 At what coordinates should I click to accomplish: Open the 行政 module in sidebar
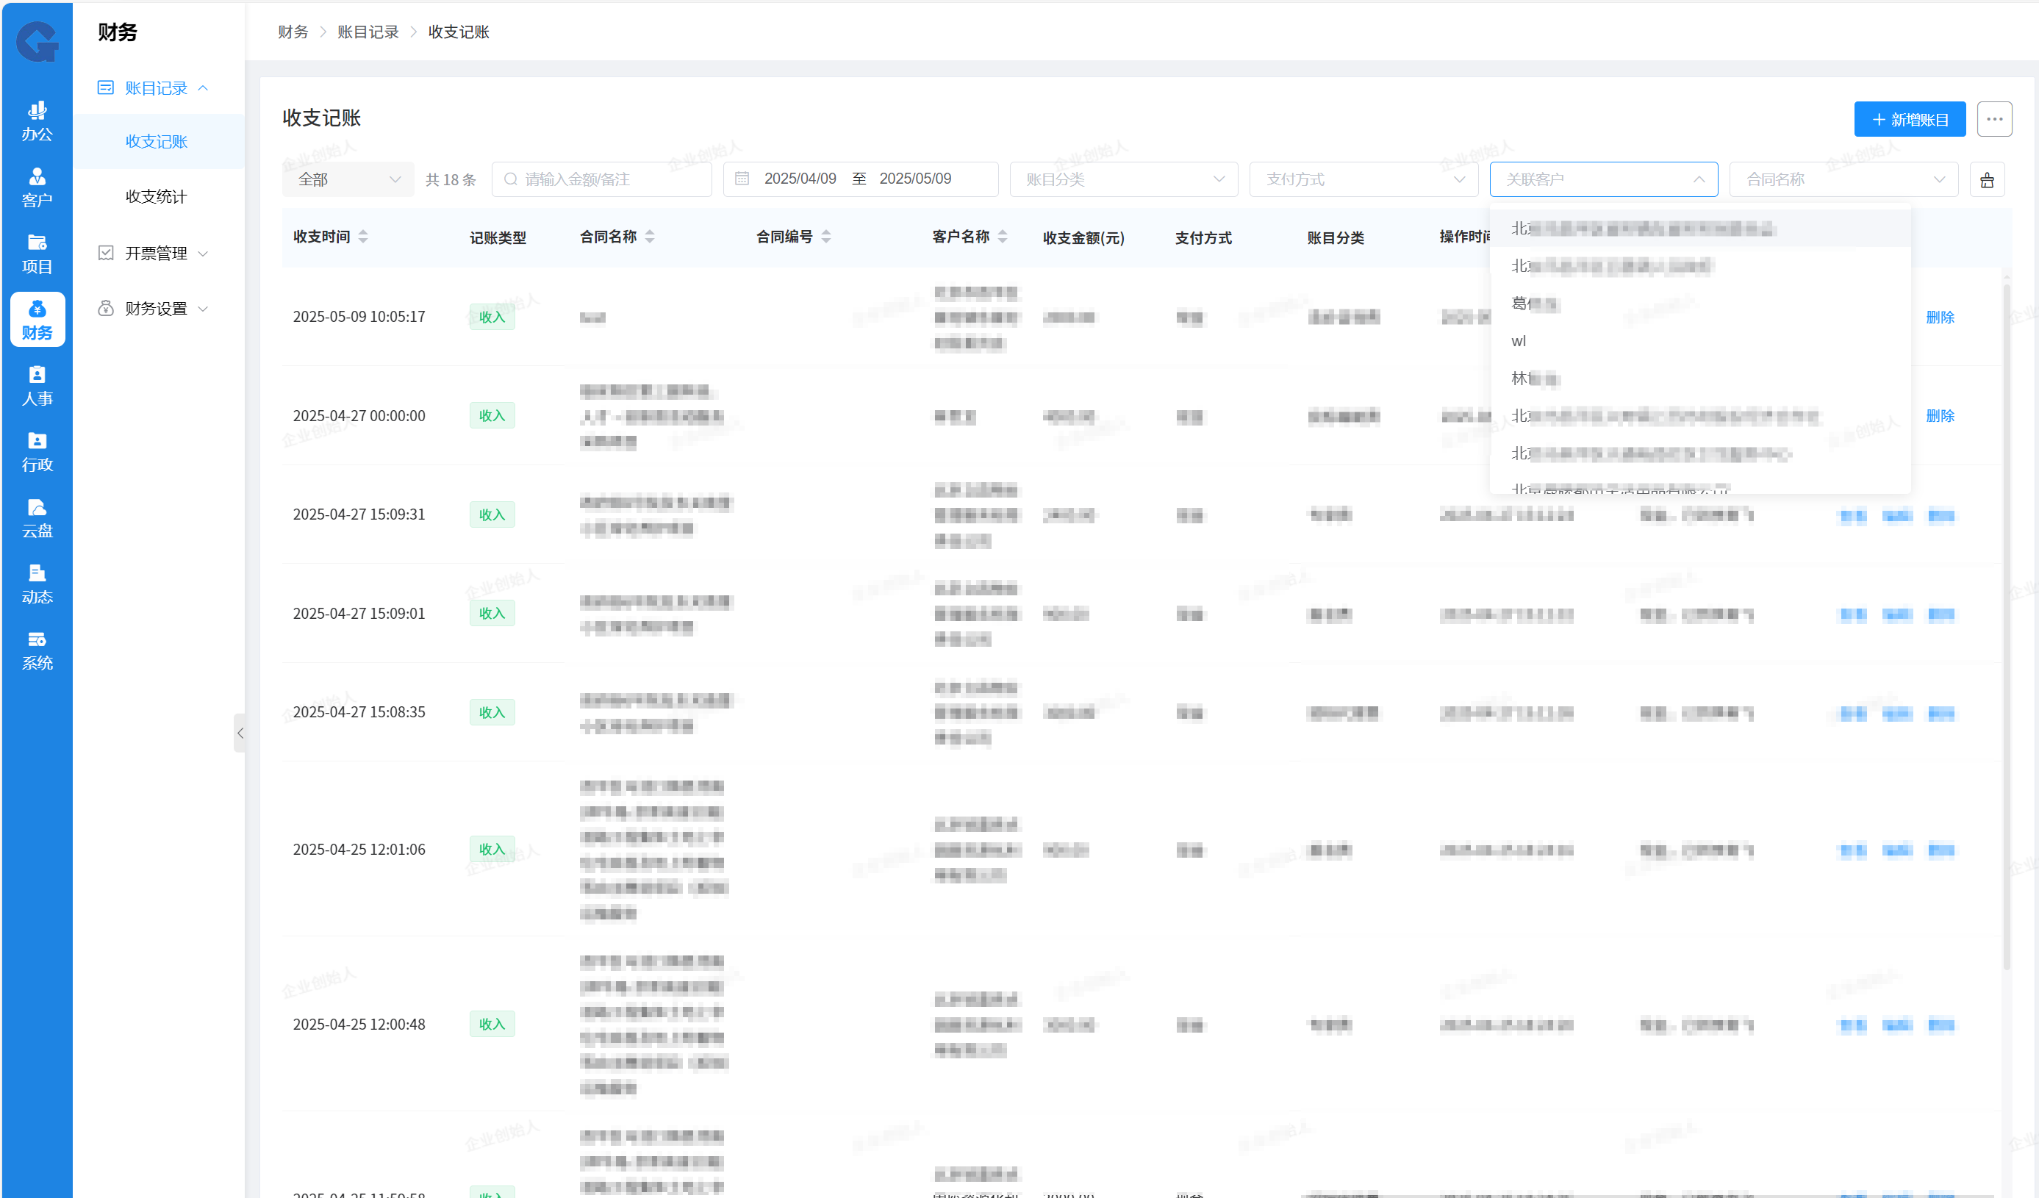[x=37, y=452]
